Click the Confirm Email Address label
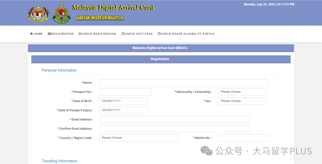Viewport: 322px width, 164px height. coord(75,129)
